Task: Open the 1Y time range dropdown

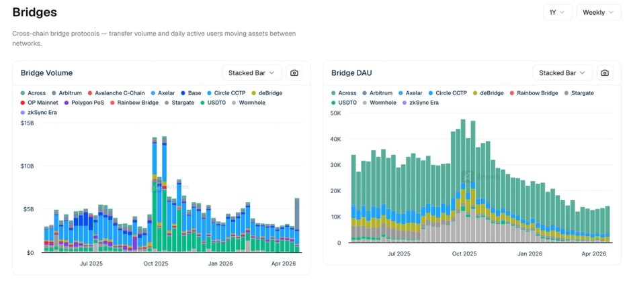Action: pos(557,12)
